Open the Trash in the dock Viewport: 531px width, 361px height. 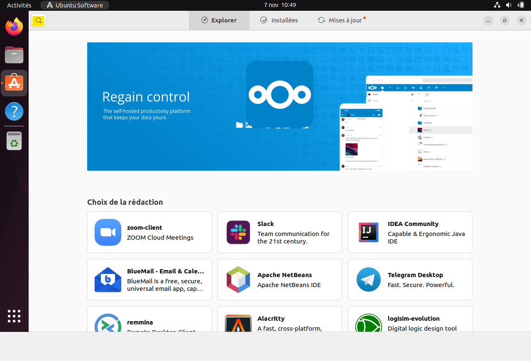click(x=14, y=141)
